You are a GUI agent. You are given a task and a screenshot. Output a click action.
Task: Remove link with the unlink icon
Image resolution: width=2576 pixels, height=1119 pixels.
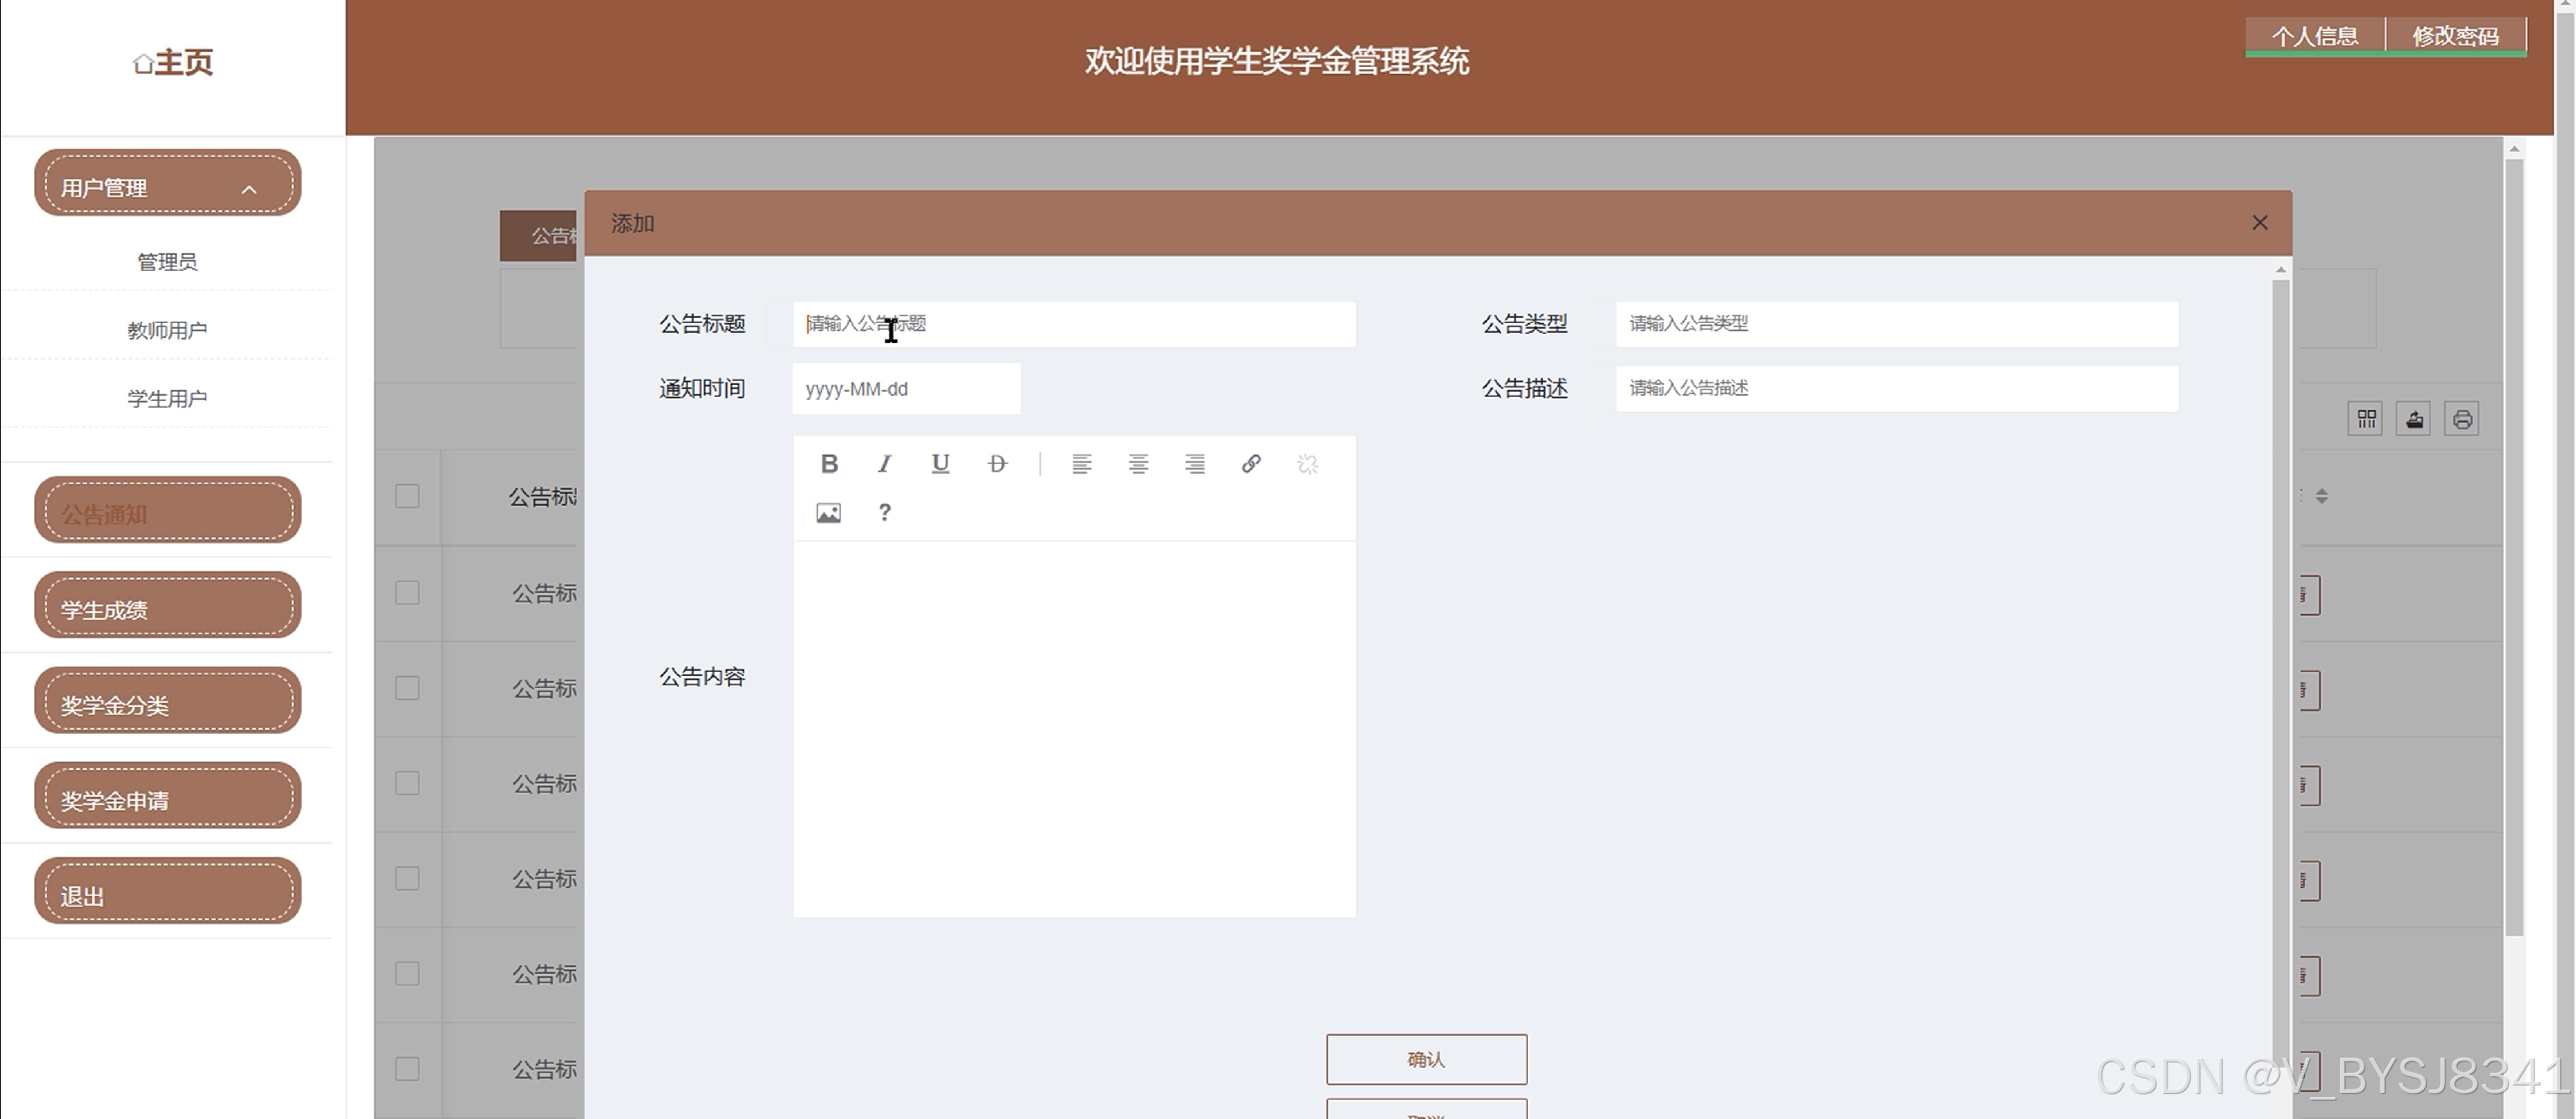pos(1308,464)
